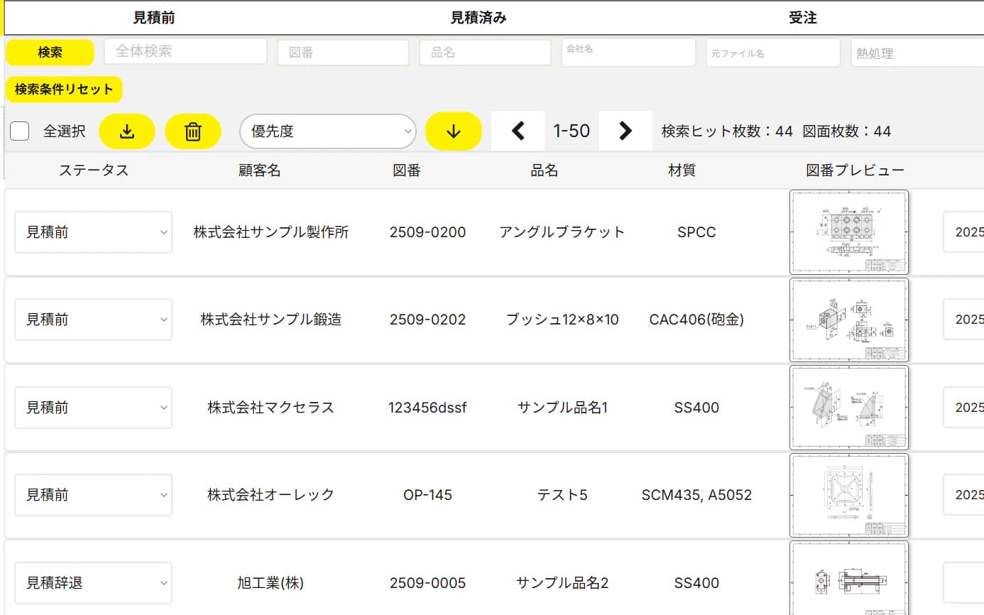
Task: Check the 全選択 checkbox
Action: coord(20,131)
